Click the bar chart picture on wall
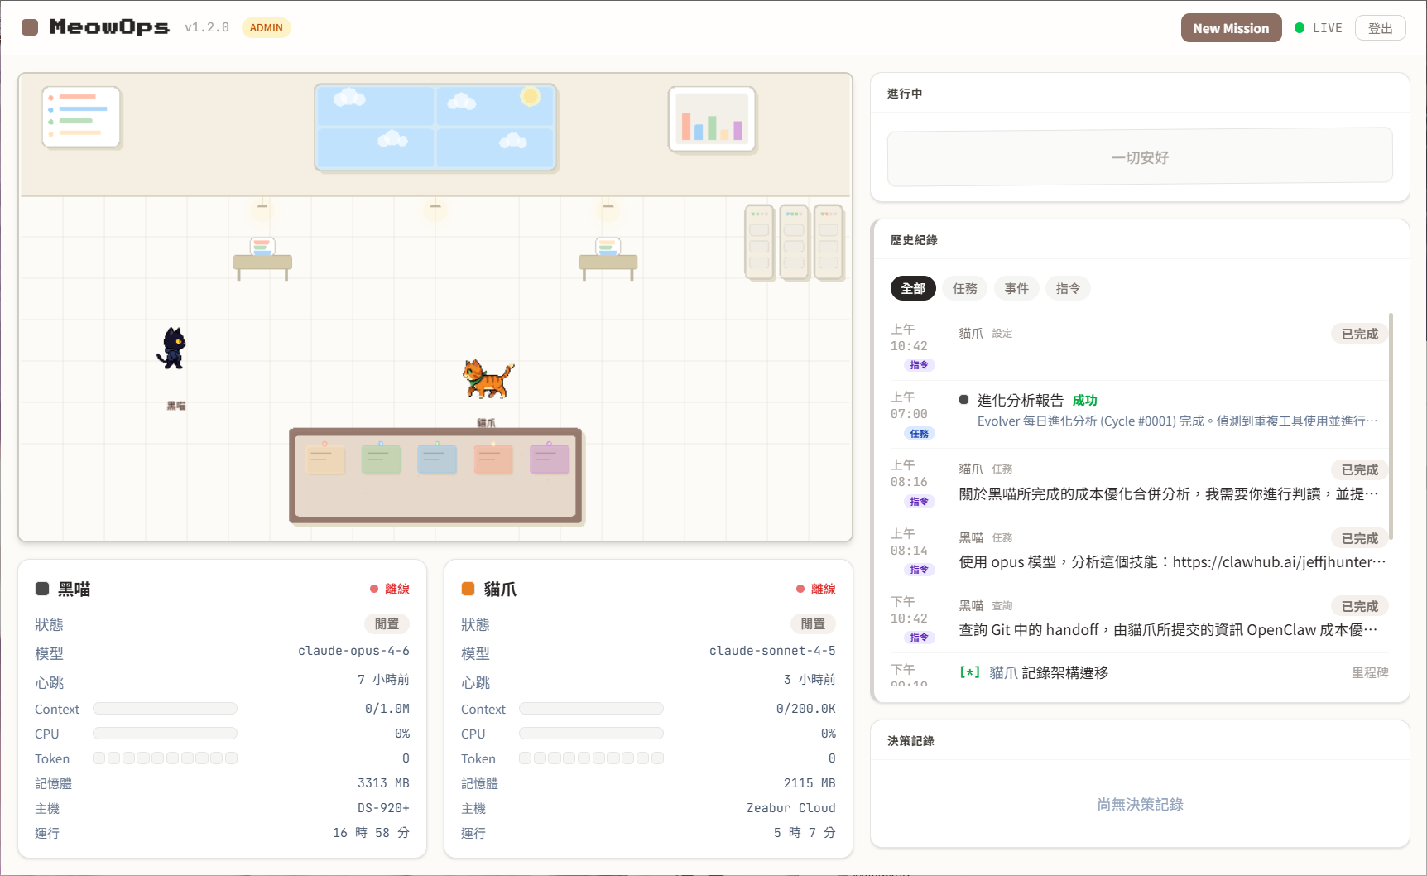This screenshot has width=1427, height=876. (712, 119)
